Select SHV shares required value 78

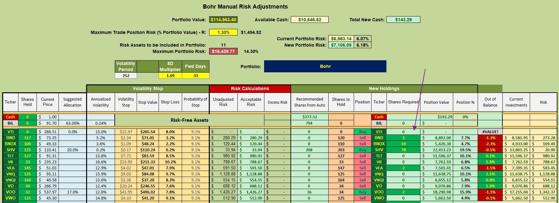pos(403,150)
